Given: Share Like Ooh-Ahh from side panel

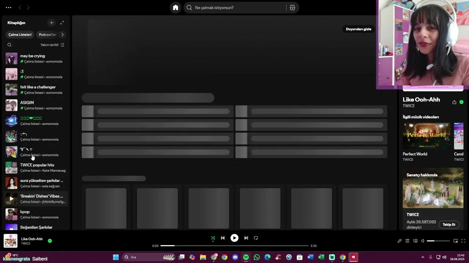Looking at the screenshot, I should click(x=454, y=102).
